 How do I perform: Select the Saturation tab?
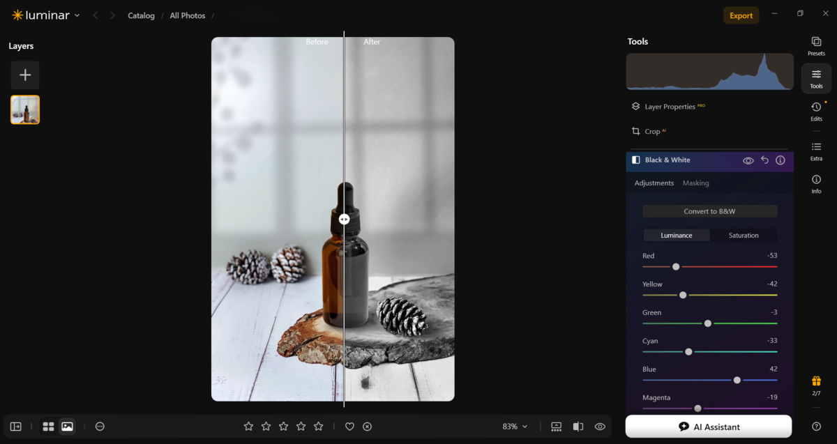[744, 236]
